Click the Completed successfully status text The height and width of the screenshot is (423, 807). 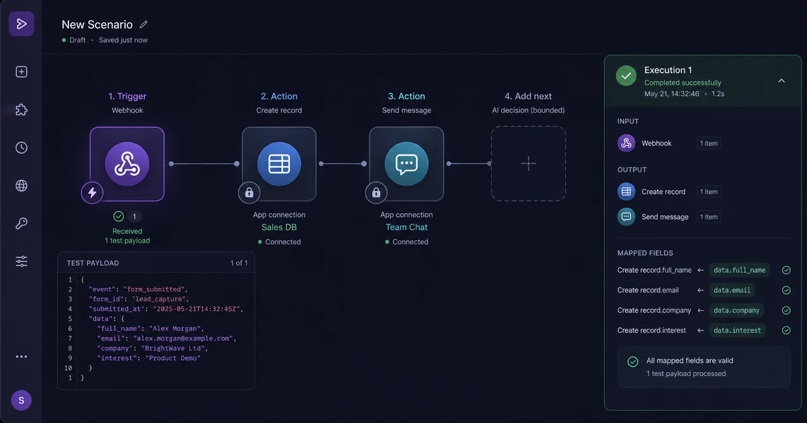tap(683, 83)
